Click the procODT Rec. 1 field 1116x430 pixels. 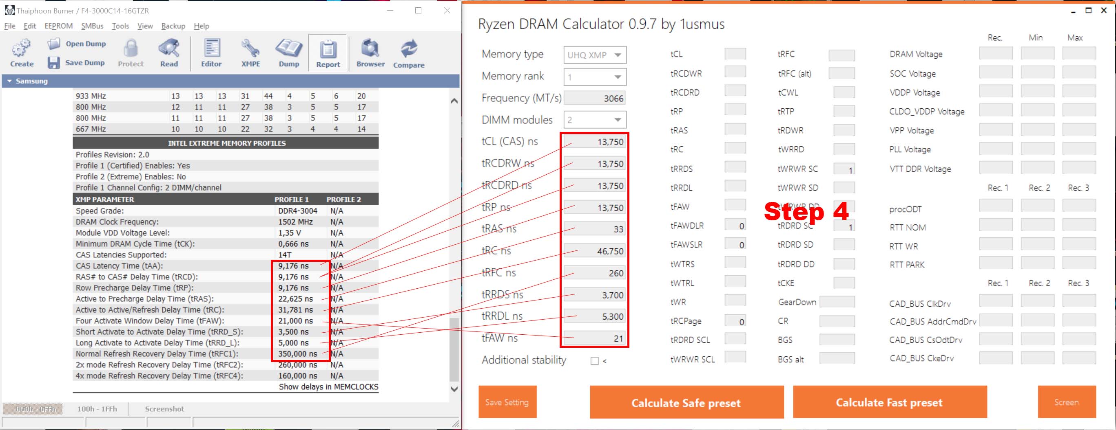pos(996,206)
